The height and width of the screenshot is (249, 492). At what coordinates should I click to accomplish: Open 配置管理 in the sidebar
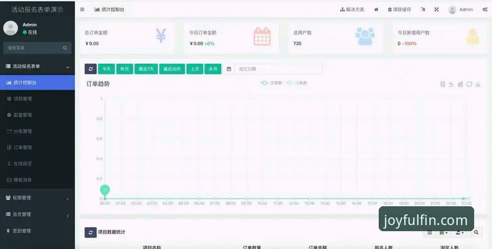(x=37, y=115)
